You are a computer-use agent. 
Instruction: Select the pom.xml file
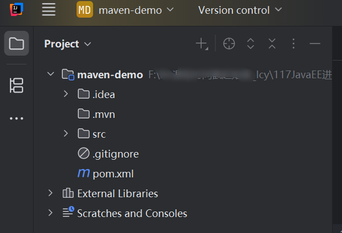tap(106, 174)
